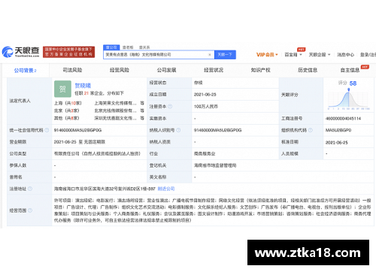The width and height of the screenshot is (376, 272).
Task: Click the 商务服务业 industry value
Action: tap(205, 154)
